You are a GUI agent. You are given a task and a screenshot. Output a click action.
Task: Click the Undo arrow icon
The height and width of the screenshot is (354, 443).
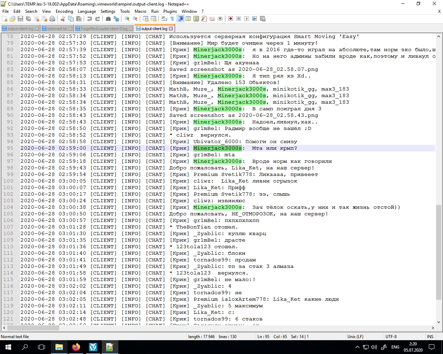[x=90, y=19]
